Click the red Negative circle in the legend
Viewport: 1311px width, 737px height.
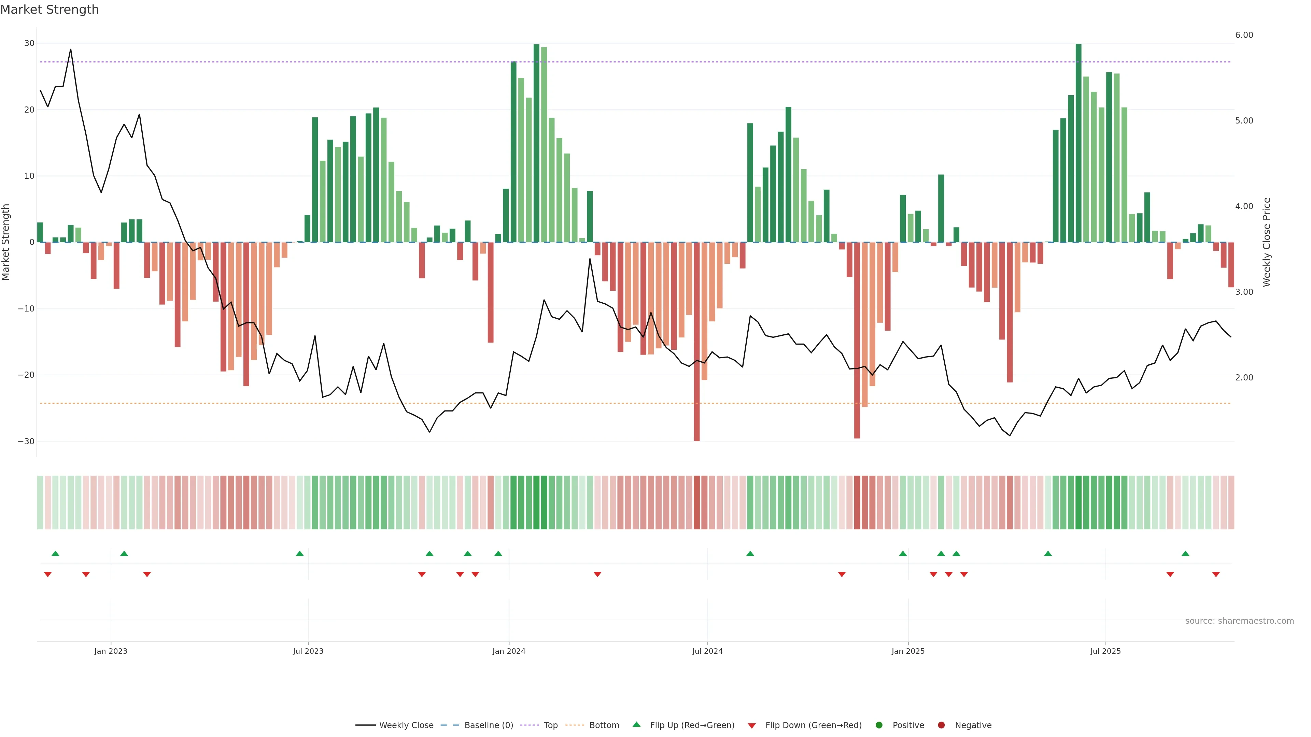941,725
